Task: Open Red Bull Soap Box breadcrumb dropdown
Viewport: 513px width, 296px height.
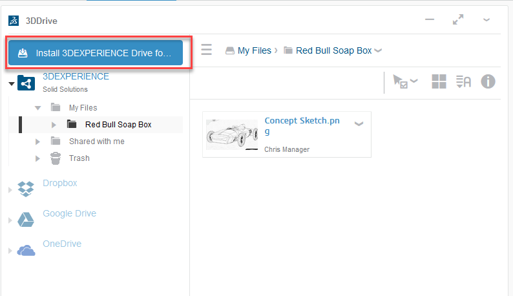Action: coord(378,50)
